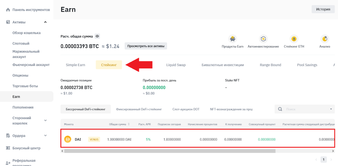Expand the Сторонний кошелек submenu
This screenshot has height=166, width=338.
click(x=45, y=121)
